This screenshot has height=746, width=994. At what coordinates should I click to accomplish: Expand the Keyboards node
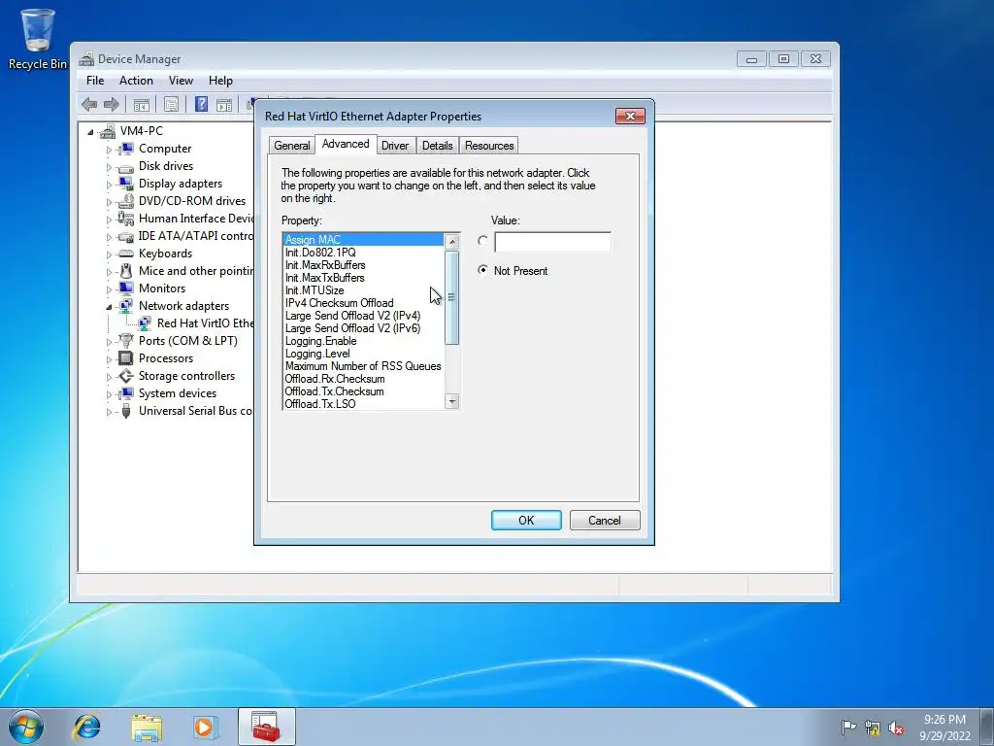(109, 254)
